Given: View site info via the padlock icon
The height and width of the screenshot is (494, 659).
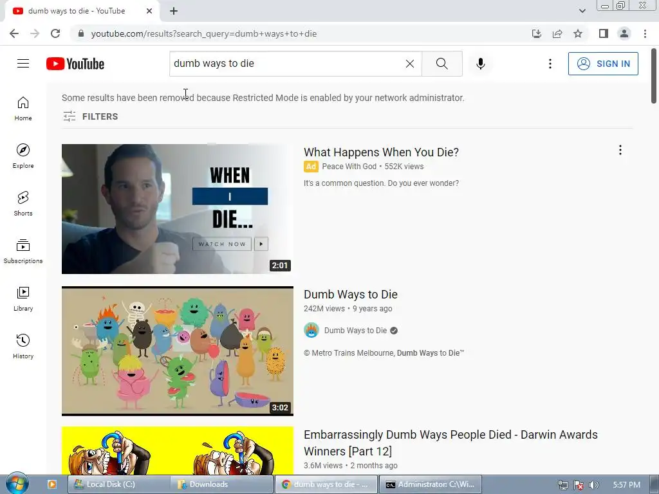Looking at the screenshot, I should 81,33.
